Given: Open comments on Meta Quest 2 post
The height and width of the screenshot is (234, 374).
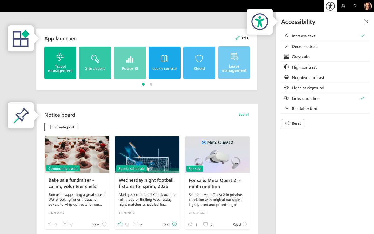Looking at the screenshot, I should tap(205, 224).
